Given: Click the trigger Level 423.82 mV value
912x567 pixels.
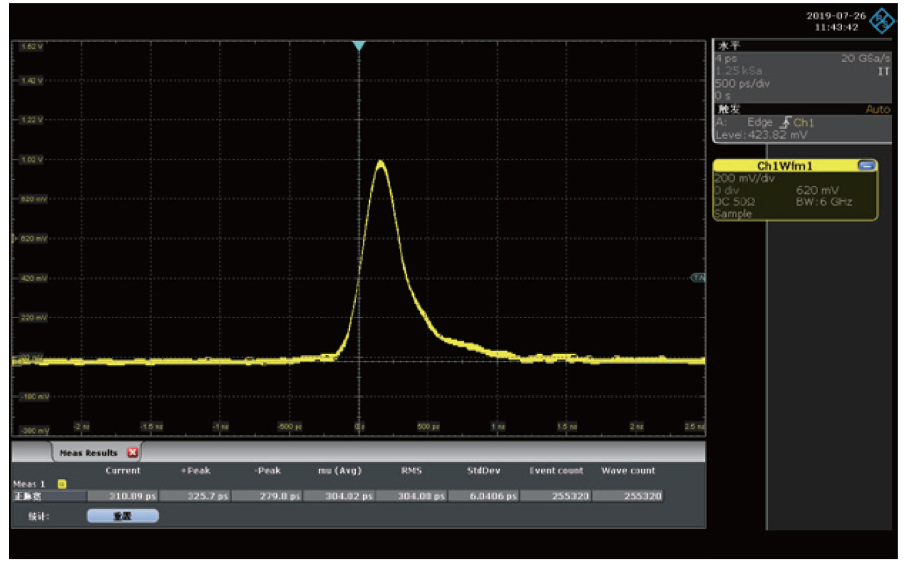Looking at the screenshot, I should [762, 135].
